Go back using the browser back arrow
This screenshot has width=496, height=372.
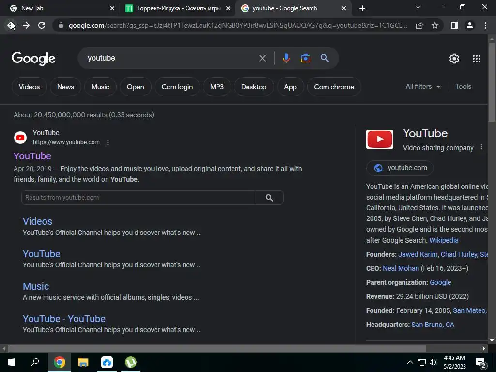coord(11,25)
